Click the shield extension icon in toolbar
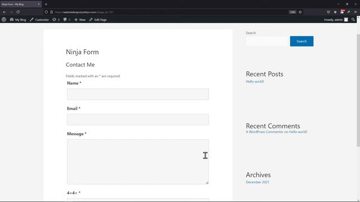Screen dimensions: 360x202 [335, 12]
